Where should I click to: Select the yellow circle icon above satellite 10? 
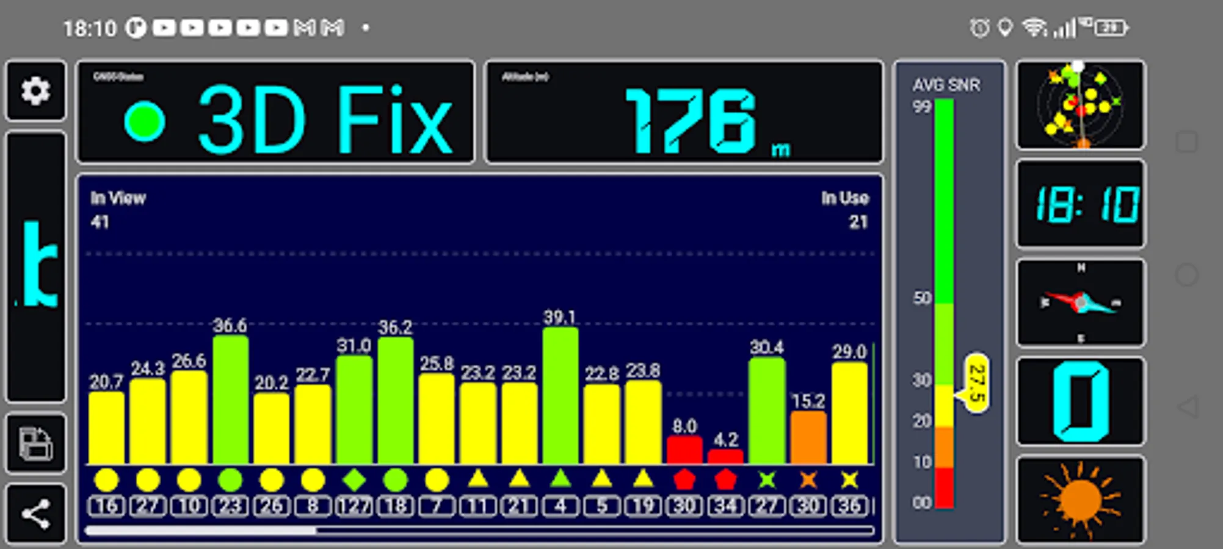[x=189, y=480]
